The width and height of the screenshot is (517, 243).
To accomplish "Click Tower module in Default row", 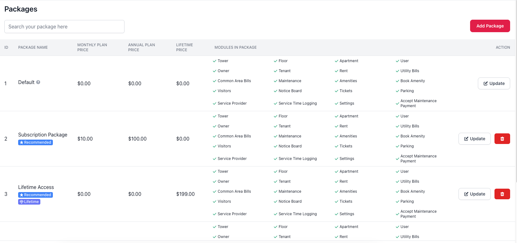I will coord(223,61).
